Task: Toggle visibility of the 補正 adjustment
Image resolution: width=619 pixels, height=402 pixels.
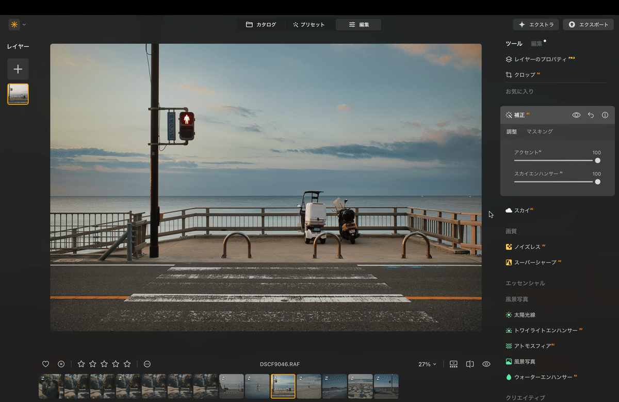Action: coord(576,115)
